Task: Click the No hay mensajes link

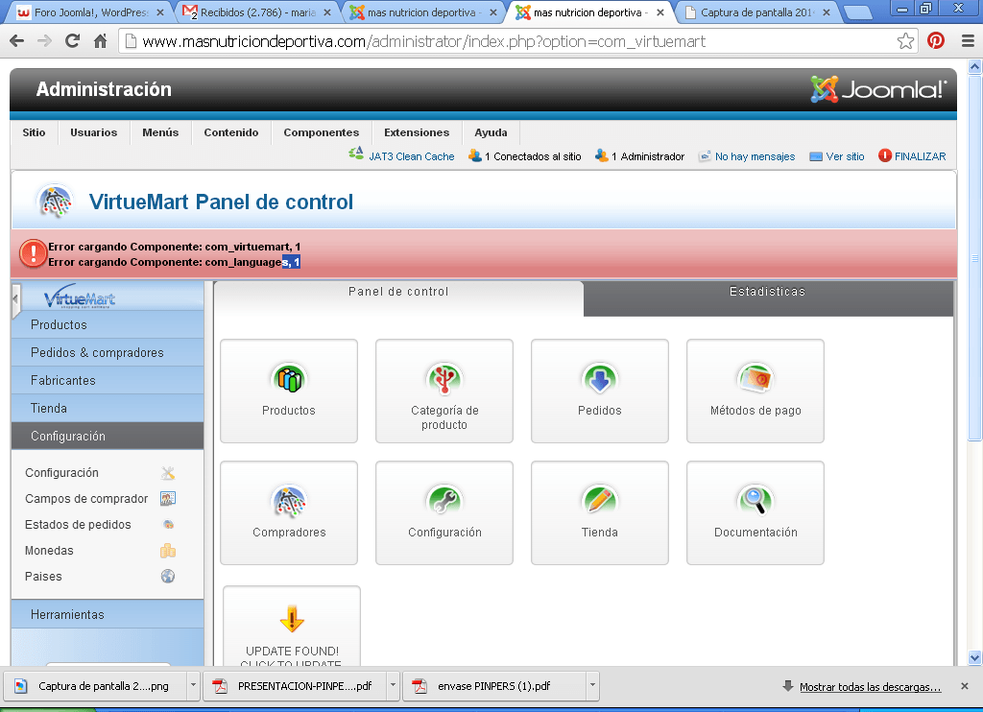Action: pos(755,156)
